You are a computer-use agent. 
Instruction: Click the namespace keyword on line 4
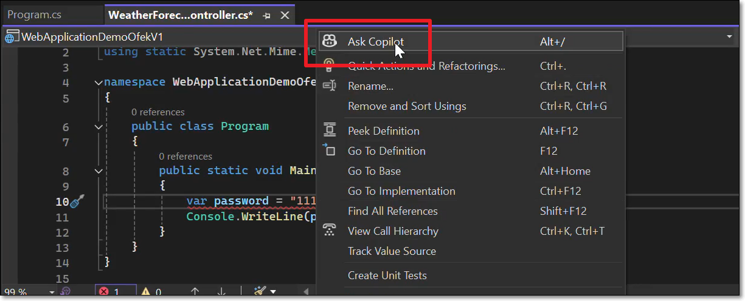[x=135, y=81]
